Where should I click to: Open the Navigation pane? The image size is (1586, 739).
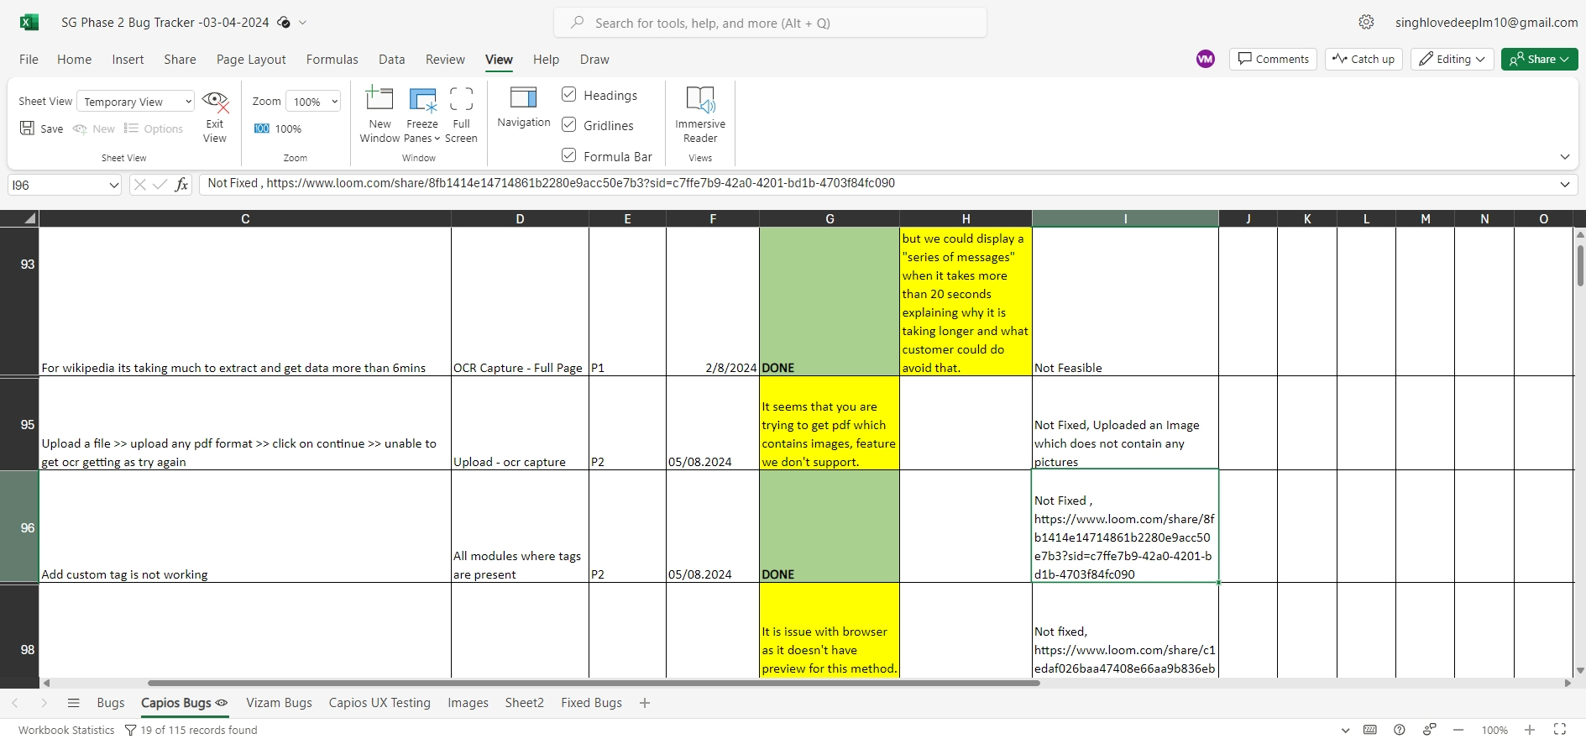tap(523, 107)
